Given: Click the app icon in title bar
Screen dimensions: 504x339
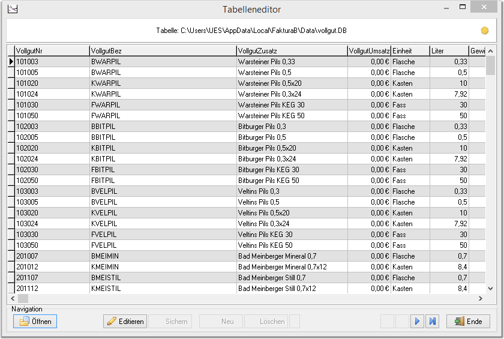Looking at the screenshot, I should pos(13,9).
